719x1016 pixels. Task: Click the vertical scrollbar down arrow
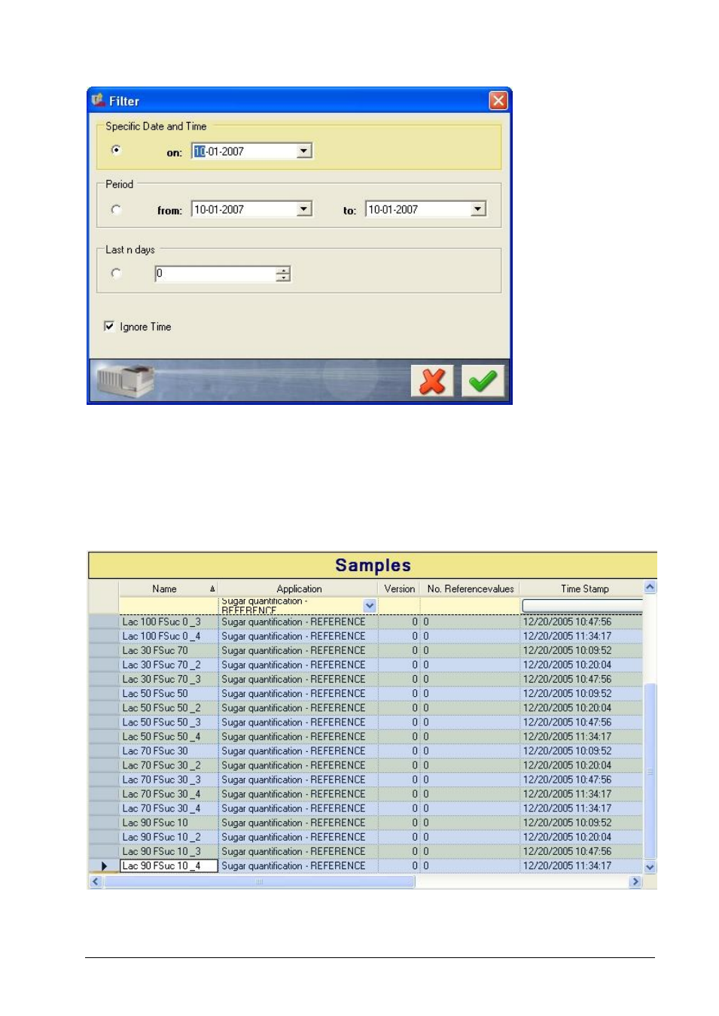pyautogui.click(x=650, y=867)
